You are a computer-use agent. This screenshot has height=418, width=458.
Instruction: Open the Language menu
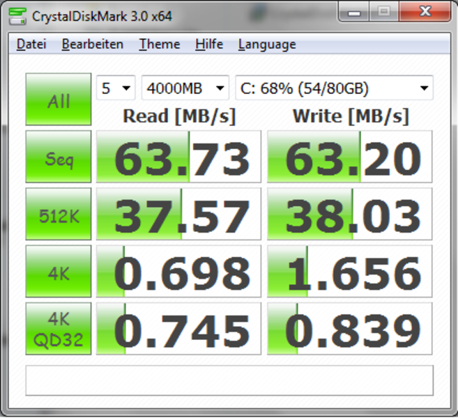[x=267, y=45]
